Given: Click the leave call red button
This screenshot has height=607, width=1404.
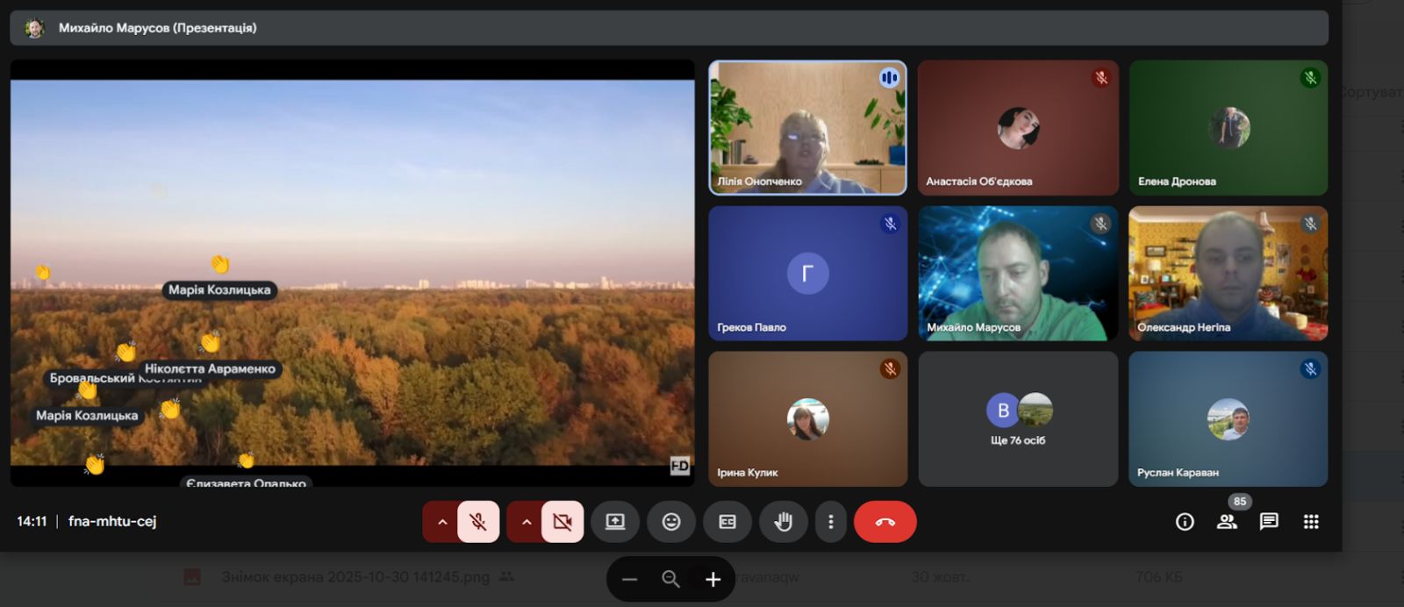Looking at the screenshot, I should pos(885,522).
